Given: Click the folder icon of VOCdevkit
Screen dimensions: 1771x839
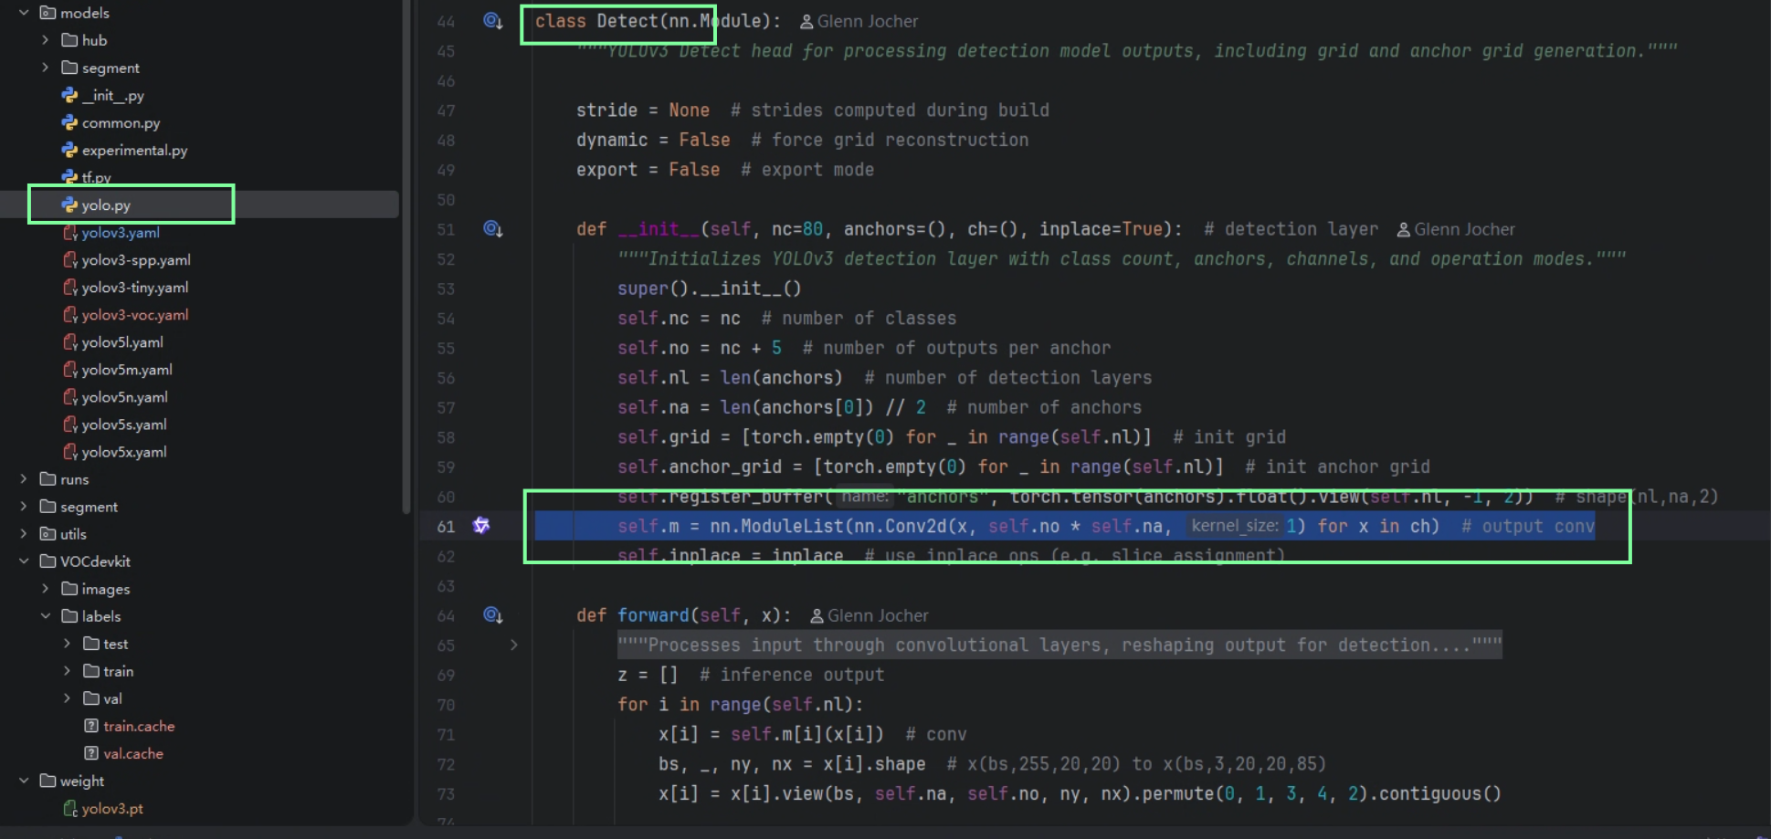Looking at the screenshot, I should click(x=48, y=561).
